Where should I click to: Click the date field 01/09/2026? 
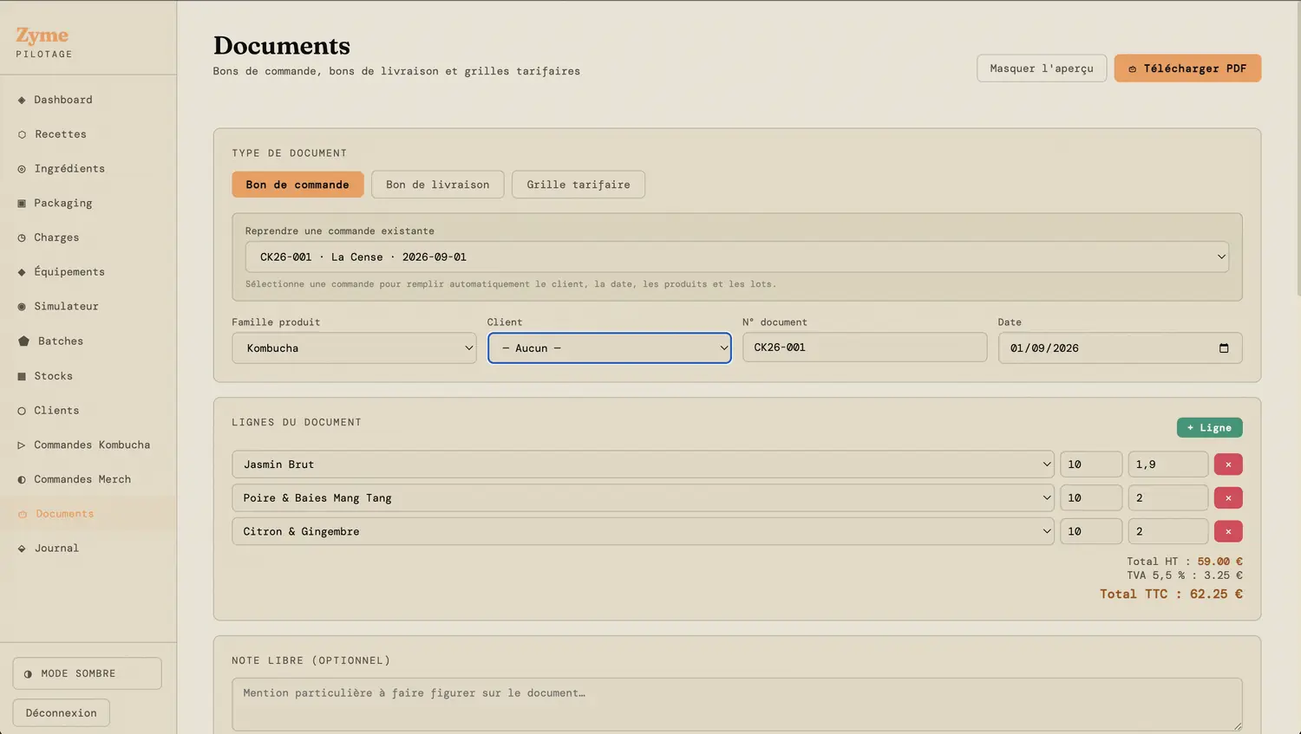(1120, 348)
